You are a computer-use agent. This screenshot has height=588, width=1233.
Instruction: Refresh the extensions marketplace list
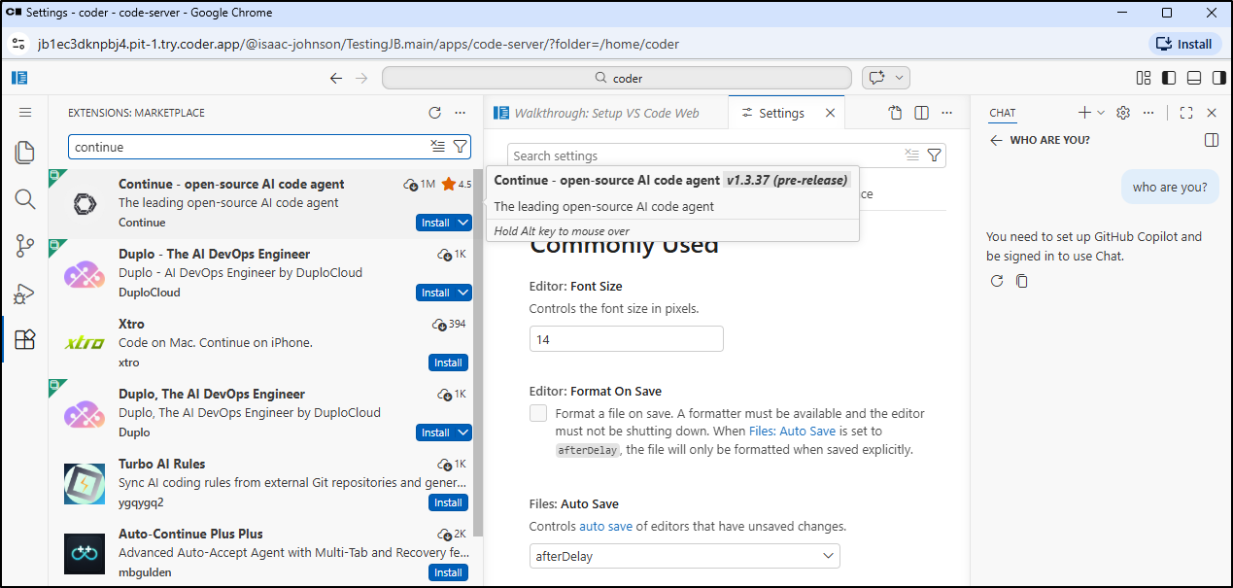coord(435,113)
